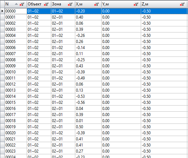Sort by the Объект column header
Image resolution: width=188 pixels, height=158 pixels.
pyautogui.click(x=34, y=4)
